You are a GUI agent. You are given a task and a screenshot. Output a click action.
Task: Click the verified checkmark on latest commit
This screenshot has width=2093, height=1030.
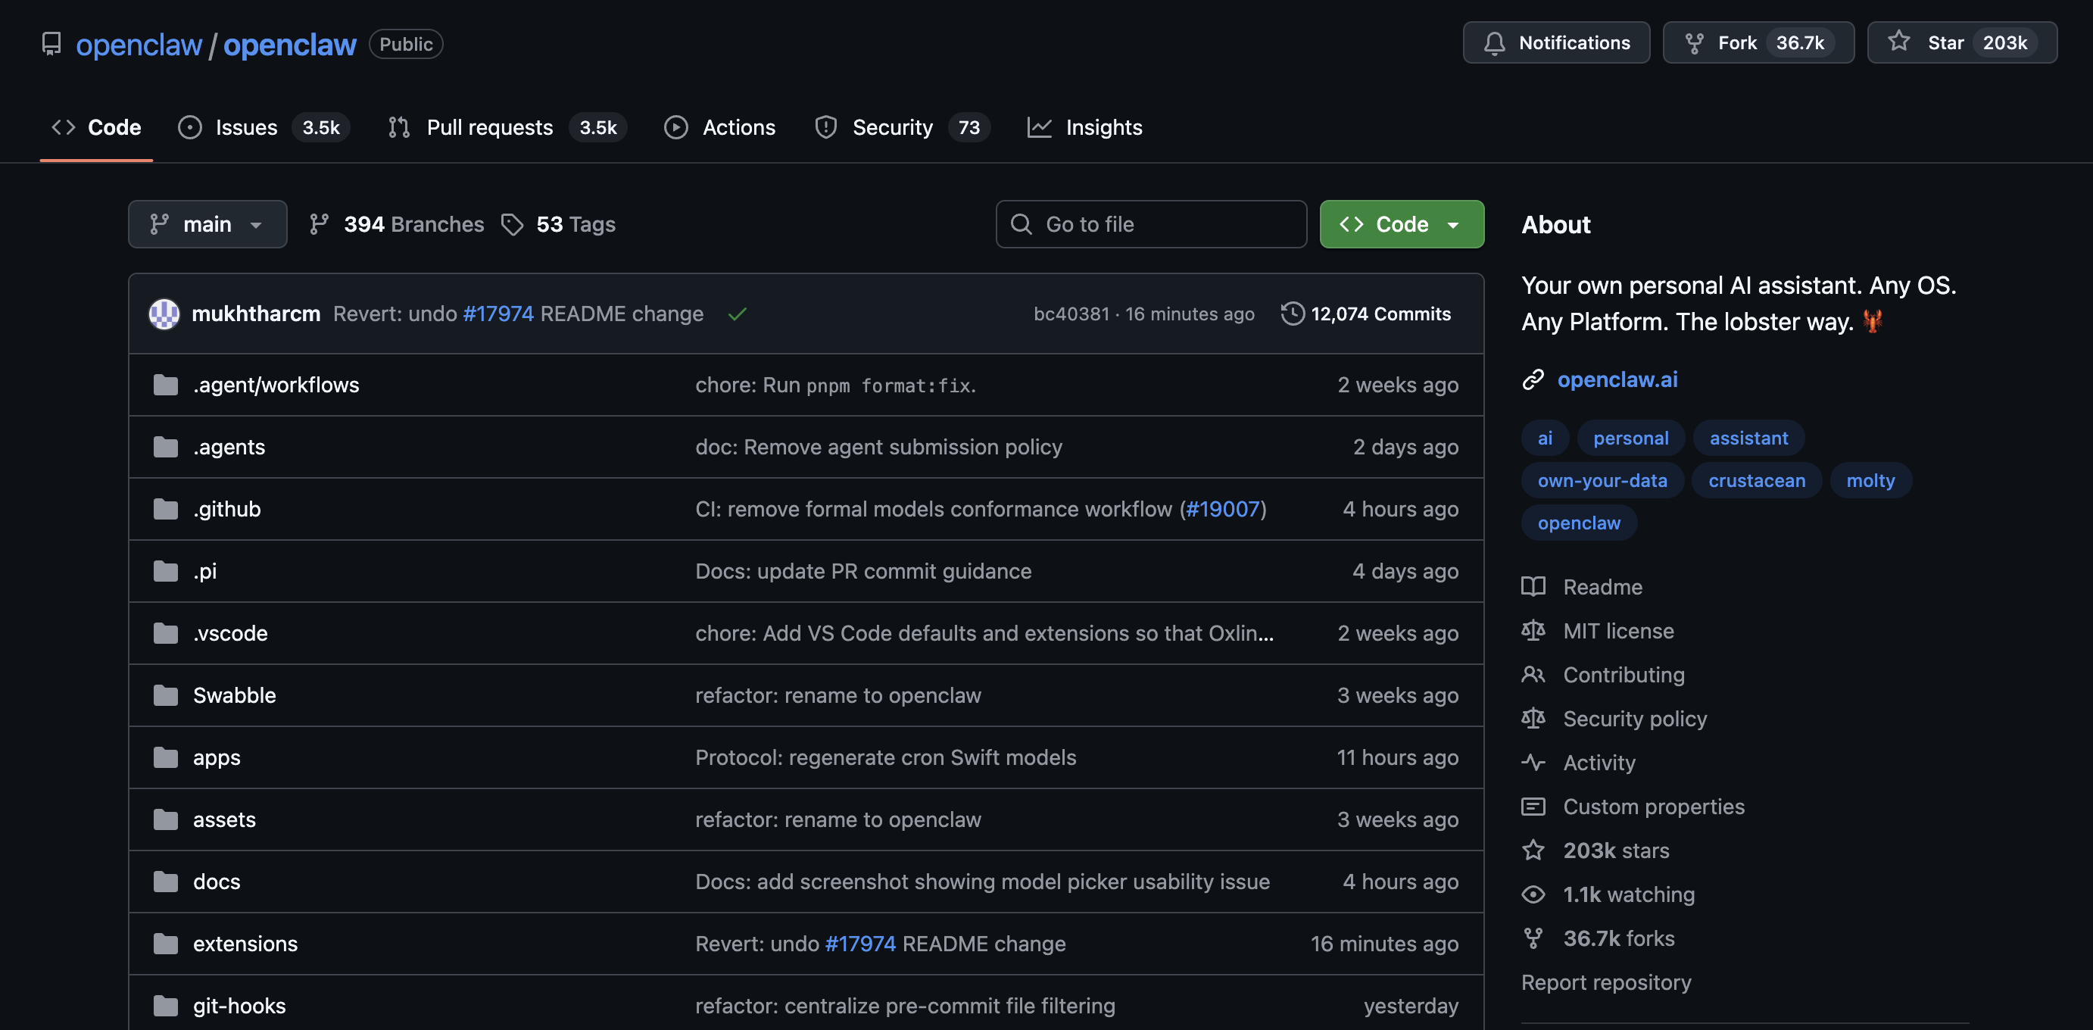(x=737, y=314)
